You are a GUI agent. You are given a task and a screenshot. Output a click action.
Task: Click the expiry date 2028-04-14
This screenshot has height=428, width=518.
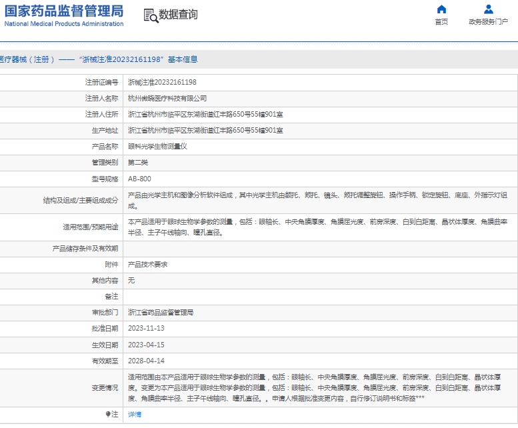146,361
